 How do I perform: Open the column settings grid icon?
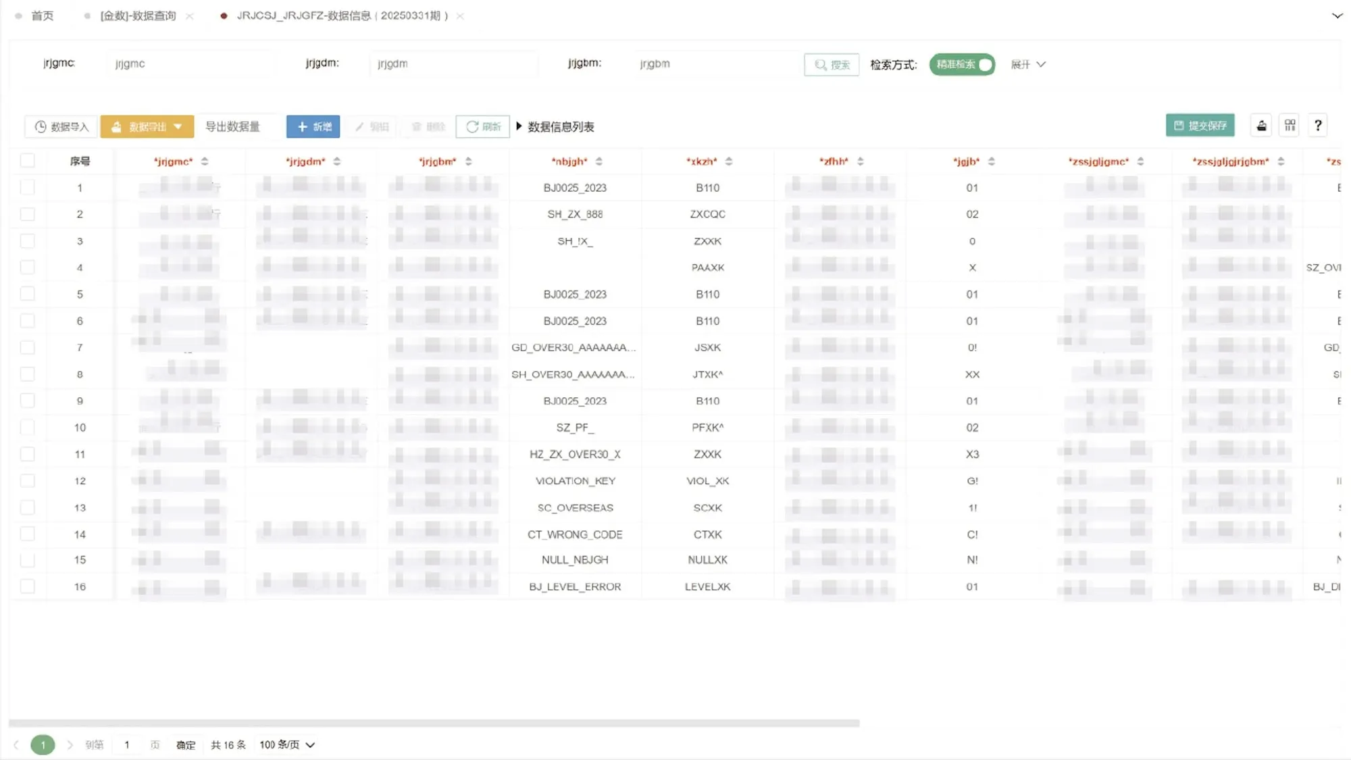[x=1290, y=126]
